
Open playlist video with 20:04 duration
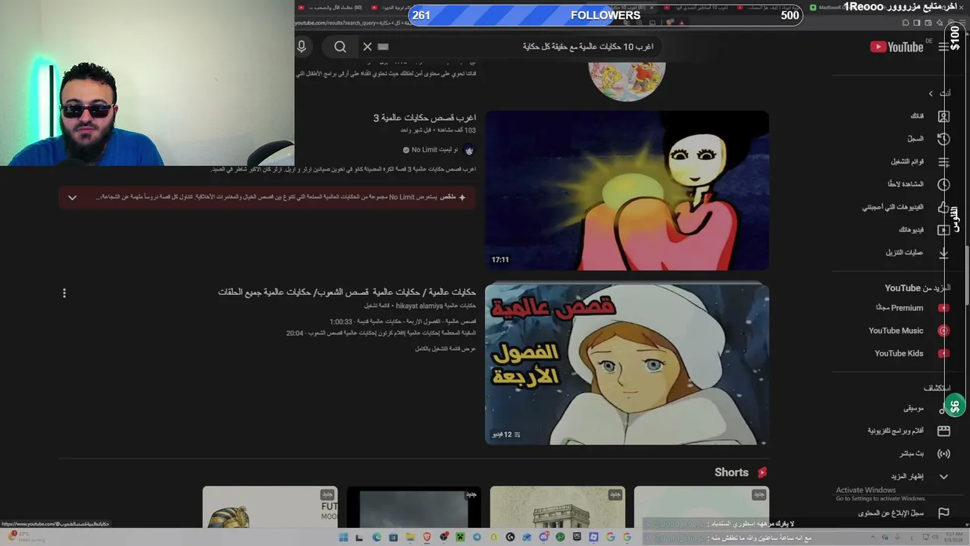pyautogui.click(x=381, y=333)
